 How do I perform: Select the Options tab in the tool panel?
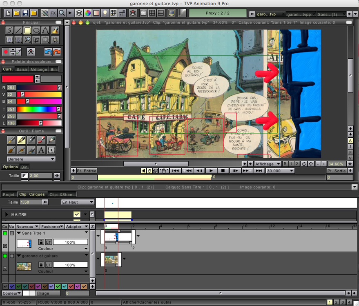(x=10, y=167)
